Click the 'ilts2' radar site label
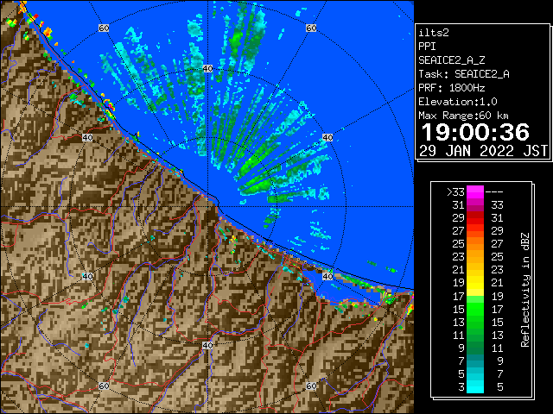Viewport: 553px width, 414px height. 434,33
